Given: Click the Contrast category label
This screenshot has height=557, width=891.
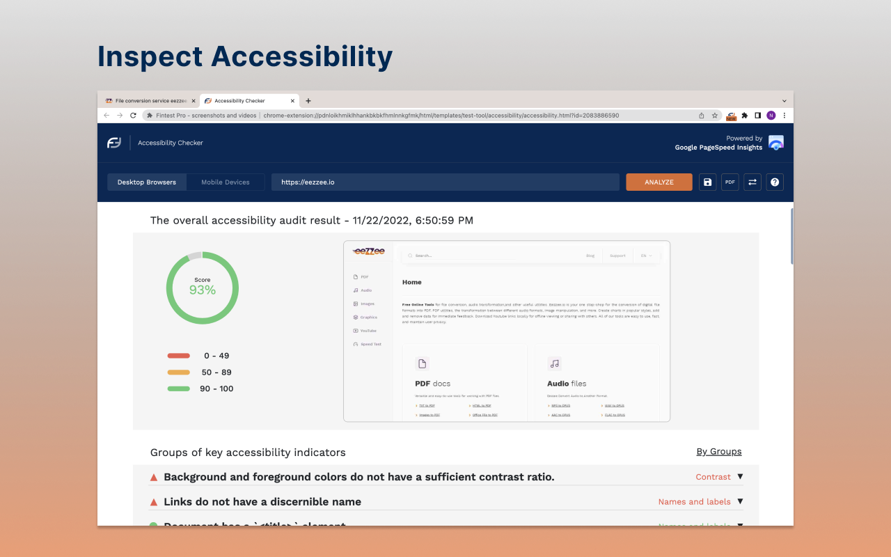Looking at the screenshot, I should (713, 477).
